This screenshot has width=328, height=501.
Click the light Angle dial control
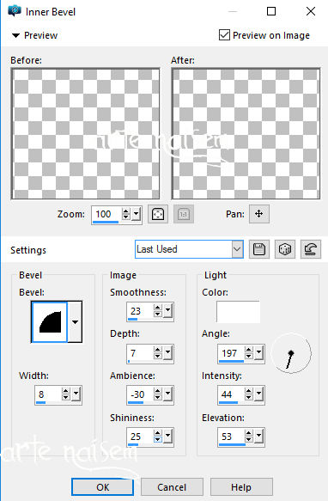click(x=291, y=353)
